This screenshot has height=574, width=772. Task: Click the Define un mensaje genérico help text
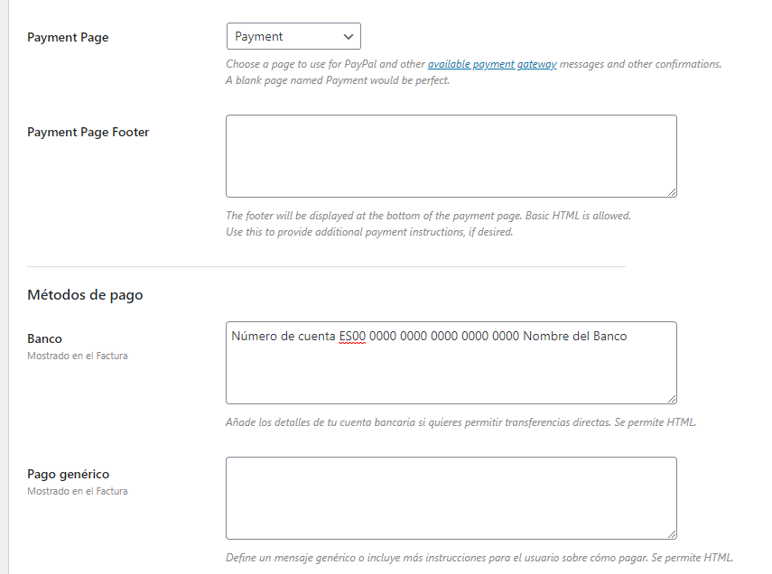[x=479, y=558]
